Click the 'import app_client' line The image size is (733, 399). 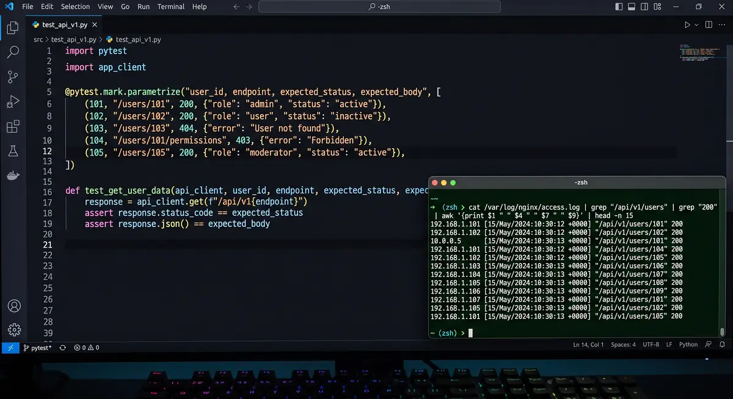tap(106, 67)
